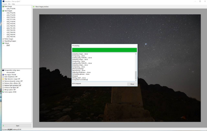Open the Help menu
Image resolution: width=207 pixels, height=131 pixels.
coord(13,4)
